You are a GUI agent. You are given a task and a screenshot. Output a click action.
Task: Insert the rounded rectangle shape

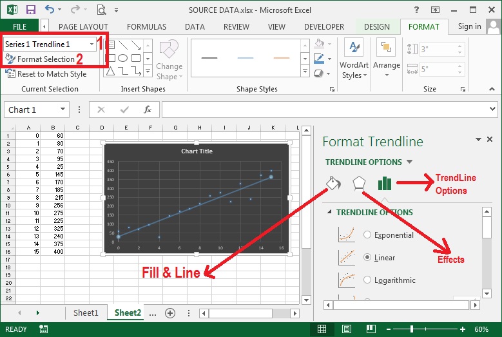(x=136, y=58)
